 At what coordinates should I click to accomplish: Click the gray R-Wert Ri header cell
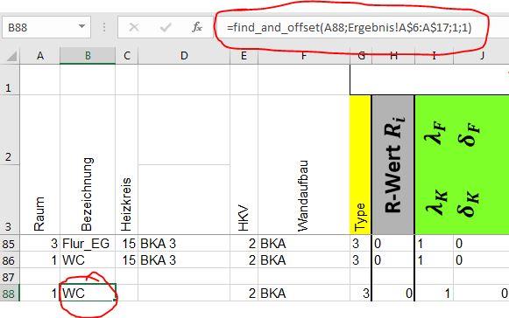click(x=393, y=165)
